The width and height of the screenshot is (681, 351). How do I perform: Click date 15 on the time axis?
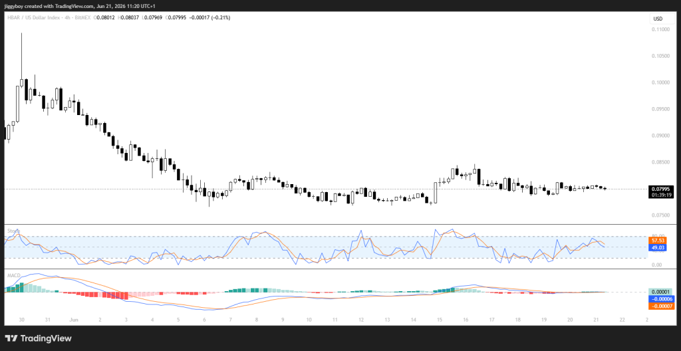coord(439,320)
